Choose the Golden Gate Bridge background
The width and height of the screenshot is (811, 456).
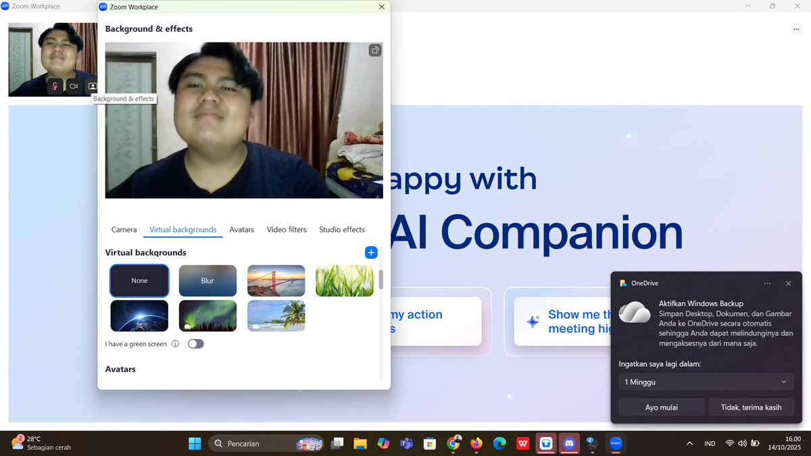coord(276,281)
